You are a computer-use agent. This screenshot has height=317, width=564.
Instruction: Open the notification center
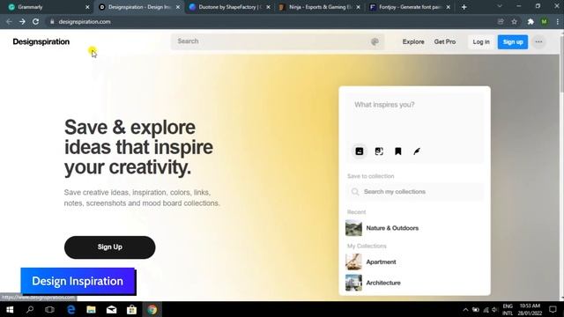(x=553, y=309)
